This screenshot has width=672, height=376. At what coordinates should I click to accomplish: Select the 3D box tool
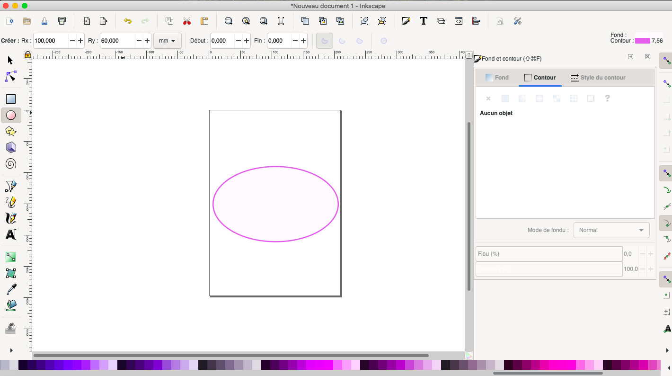click(x=10, y=147)
